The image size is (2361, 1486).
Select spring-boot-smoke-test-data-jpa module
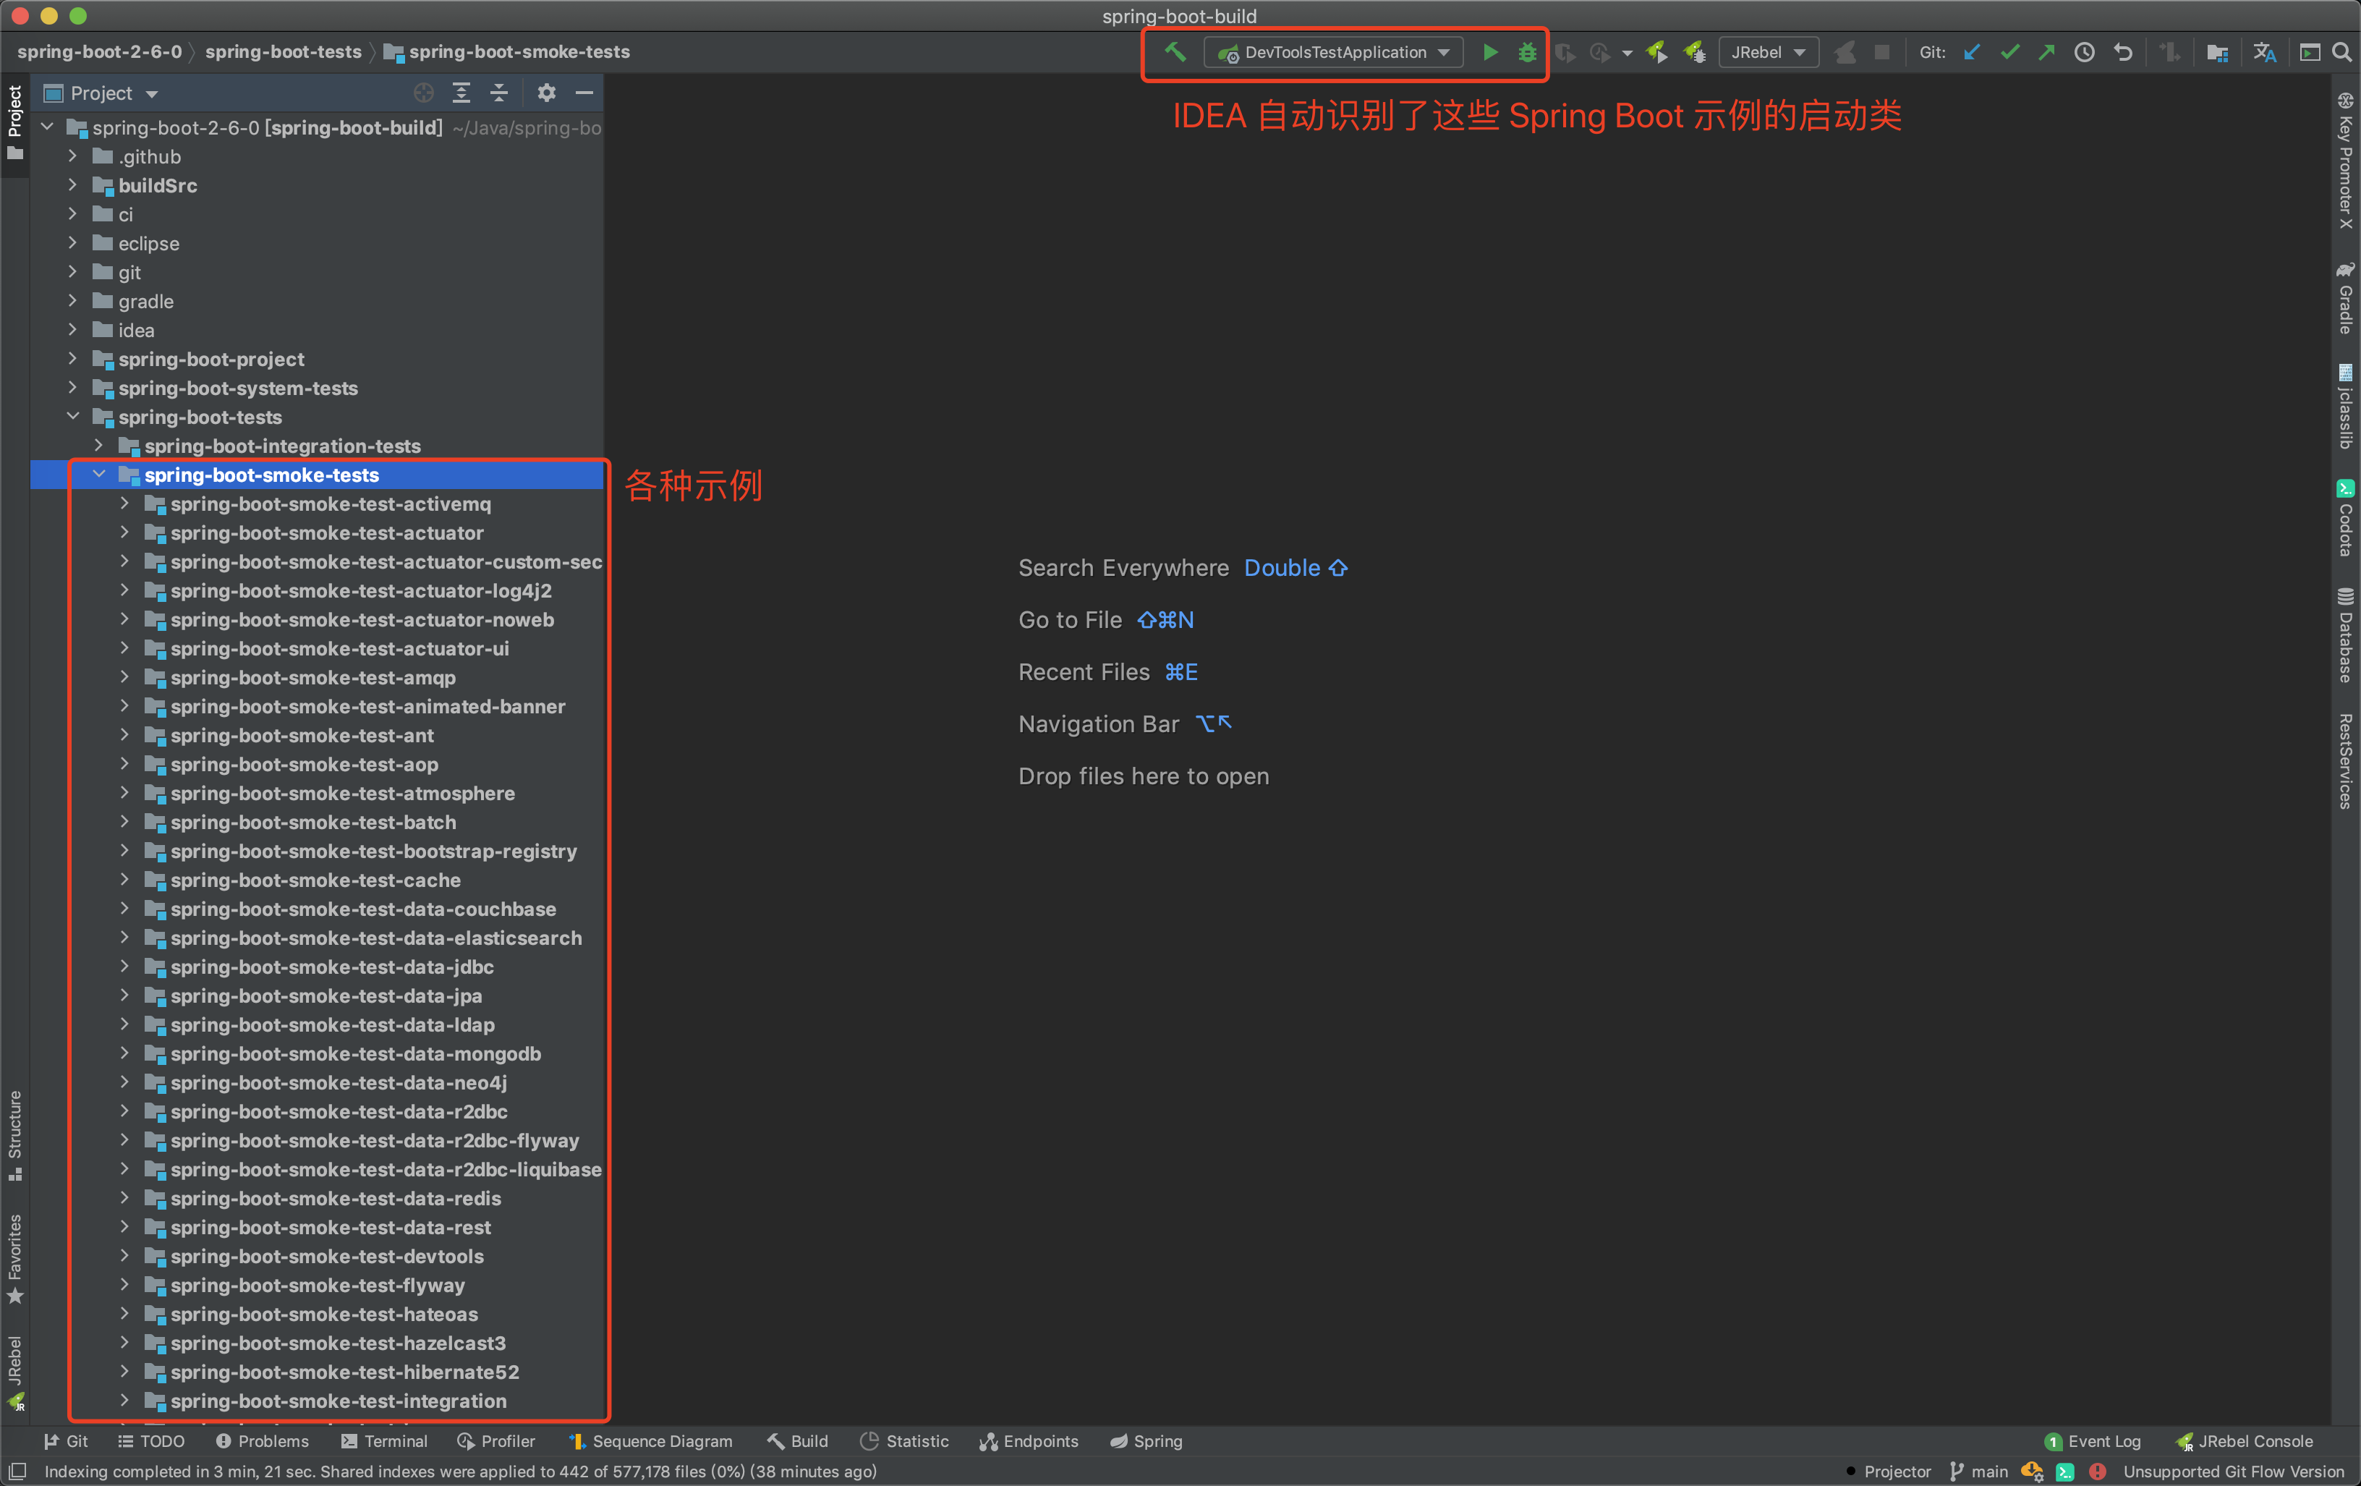click(326, 995)
